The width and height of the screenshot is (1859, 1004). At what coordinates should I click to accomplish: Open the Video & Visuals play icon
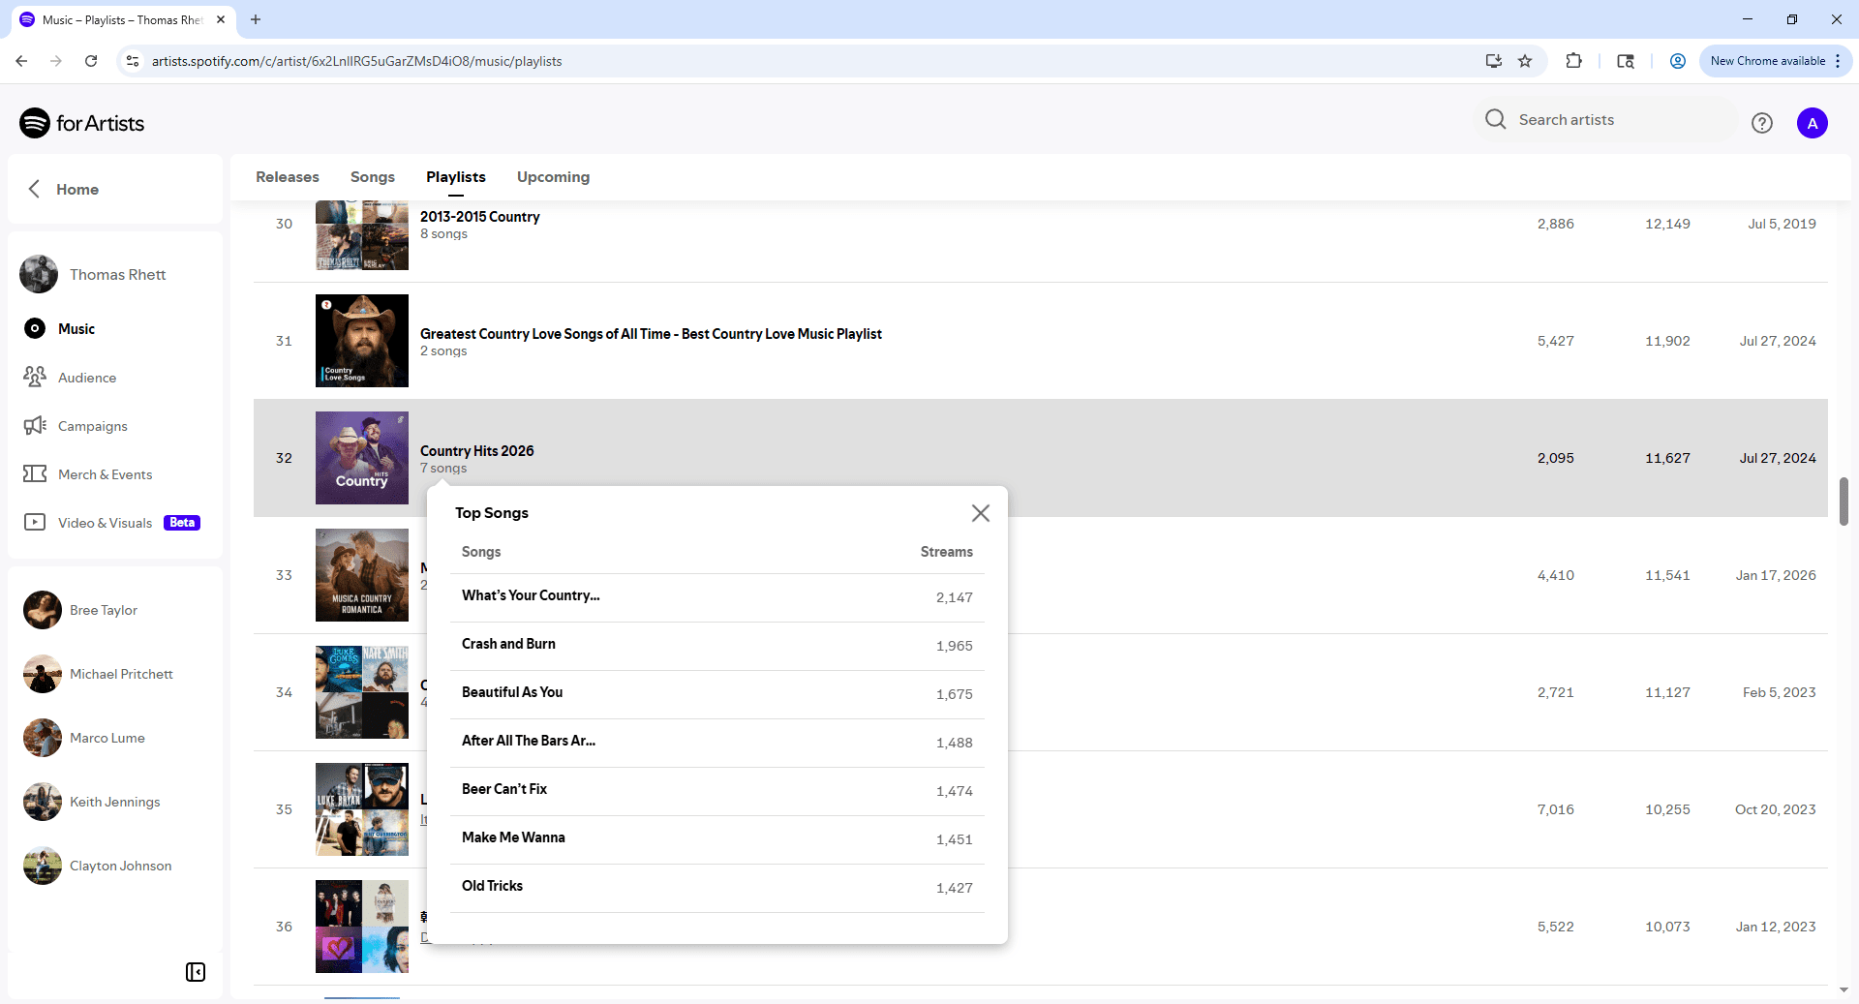35,522
